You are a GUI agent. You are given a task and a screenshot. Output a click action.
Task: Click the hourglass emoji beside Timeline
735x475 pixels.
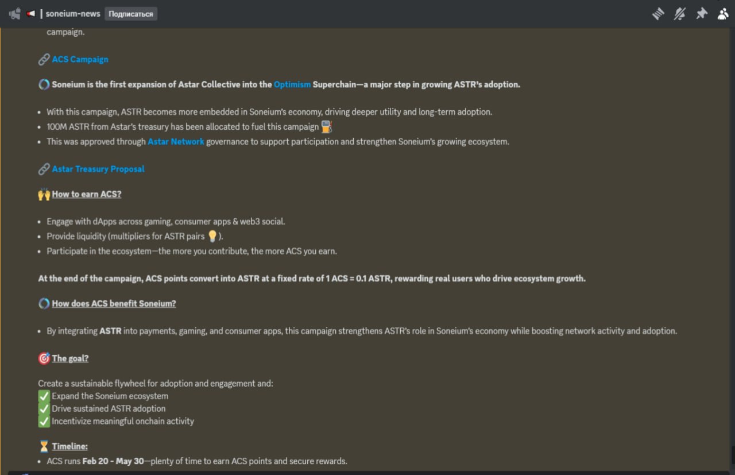pos(44,446)
